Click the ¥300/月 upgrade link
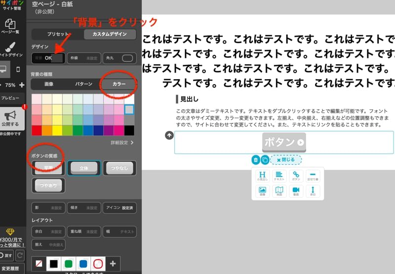 (x=12, y=242)
